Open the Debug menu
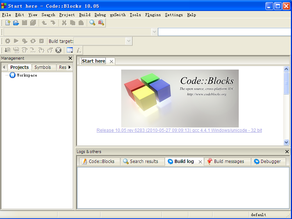This screenshot has height=219, width=292. [100, 15]
